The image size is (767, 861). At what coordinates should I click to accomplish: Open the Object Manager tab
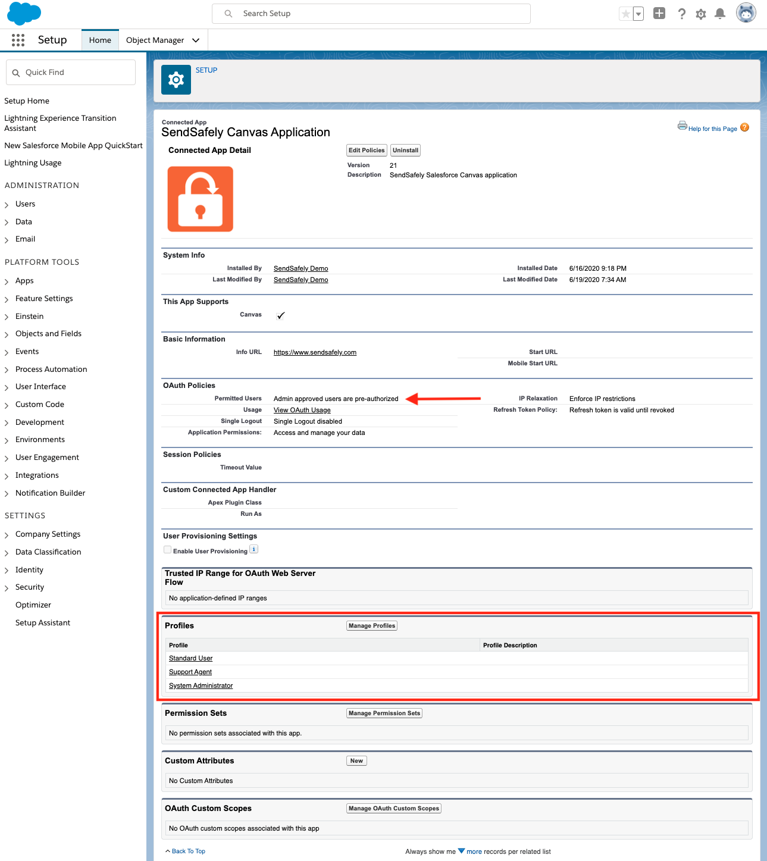pos(155,40)
